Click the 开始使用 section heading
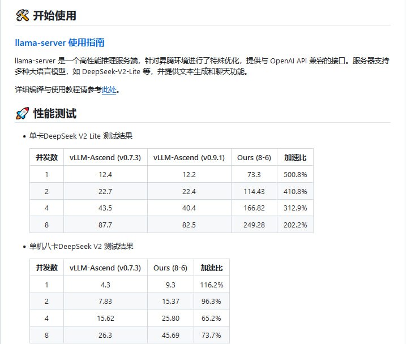 click(x=54, y=16)
